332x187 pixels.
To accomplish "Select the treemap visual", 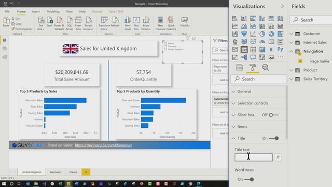I will [x=280, y=34].
